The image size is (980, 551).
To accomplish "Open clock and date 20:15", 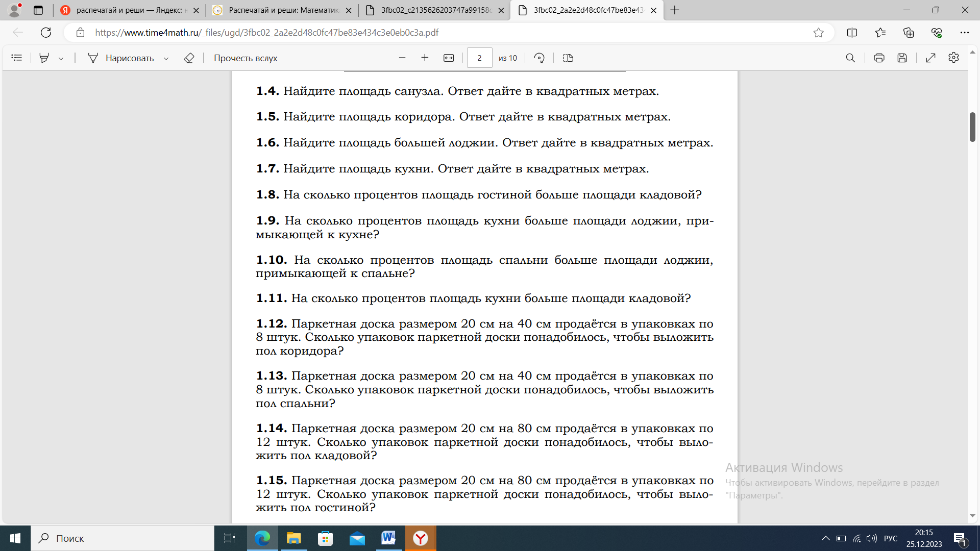I will point(924,538).
